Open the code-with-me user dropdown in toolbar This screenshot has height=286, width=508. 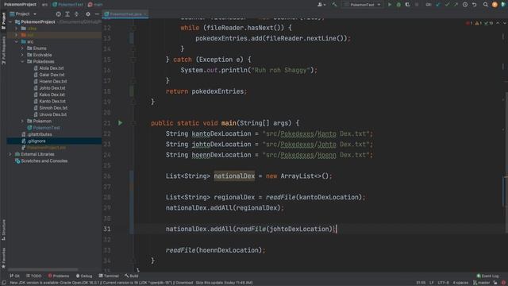(321, 5)
